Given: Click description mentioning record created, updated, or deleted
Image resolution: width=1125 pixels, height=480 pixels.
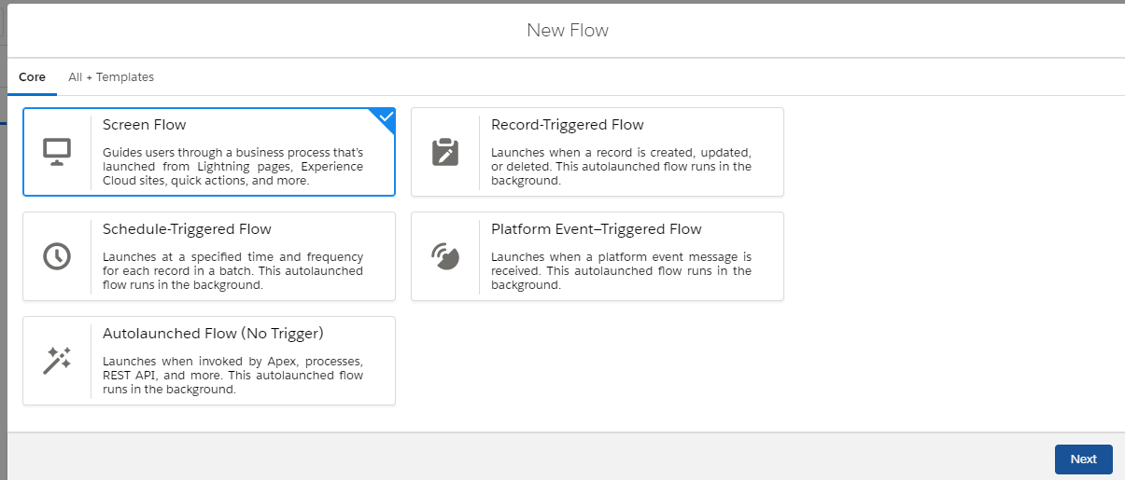Looking at the screenshot, I should [621, 167].
